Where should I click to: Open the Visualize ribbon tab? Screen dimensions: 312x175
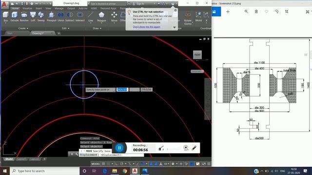tap(27, 8)
